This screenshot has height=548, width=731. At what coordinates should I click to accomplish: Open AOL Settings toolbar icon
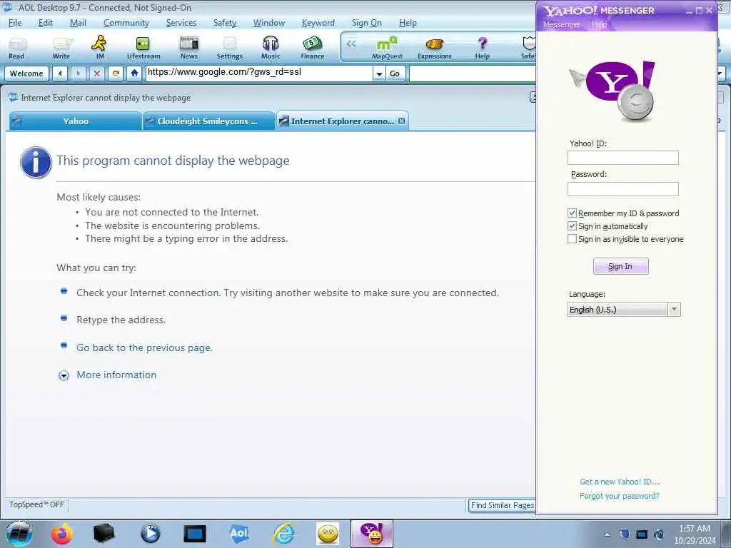[x=229, y=48]
